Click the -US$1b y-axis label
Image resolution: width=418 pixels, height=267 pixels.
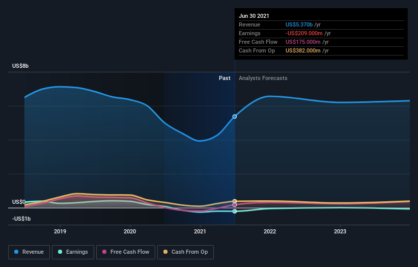tap(21, 219)
